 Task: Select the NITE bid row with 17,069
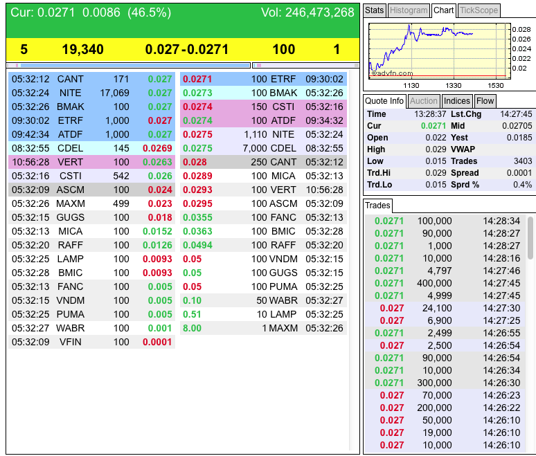(x=91, y=93)
